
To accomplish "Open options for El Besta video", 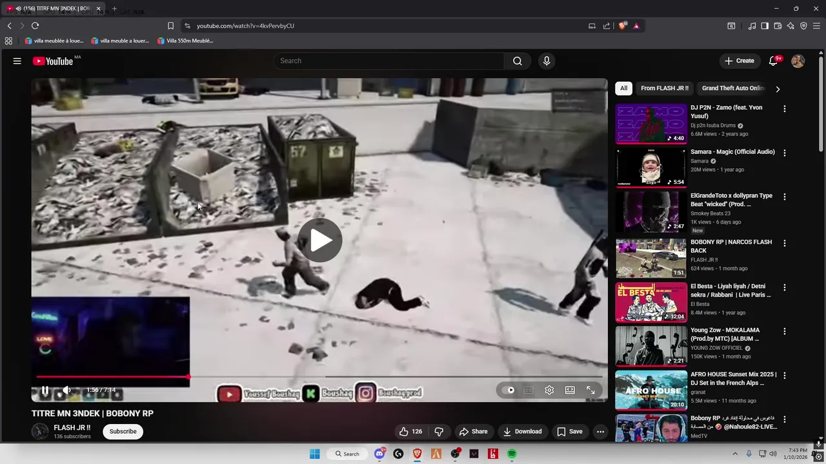I will [x=785, y=287].
